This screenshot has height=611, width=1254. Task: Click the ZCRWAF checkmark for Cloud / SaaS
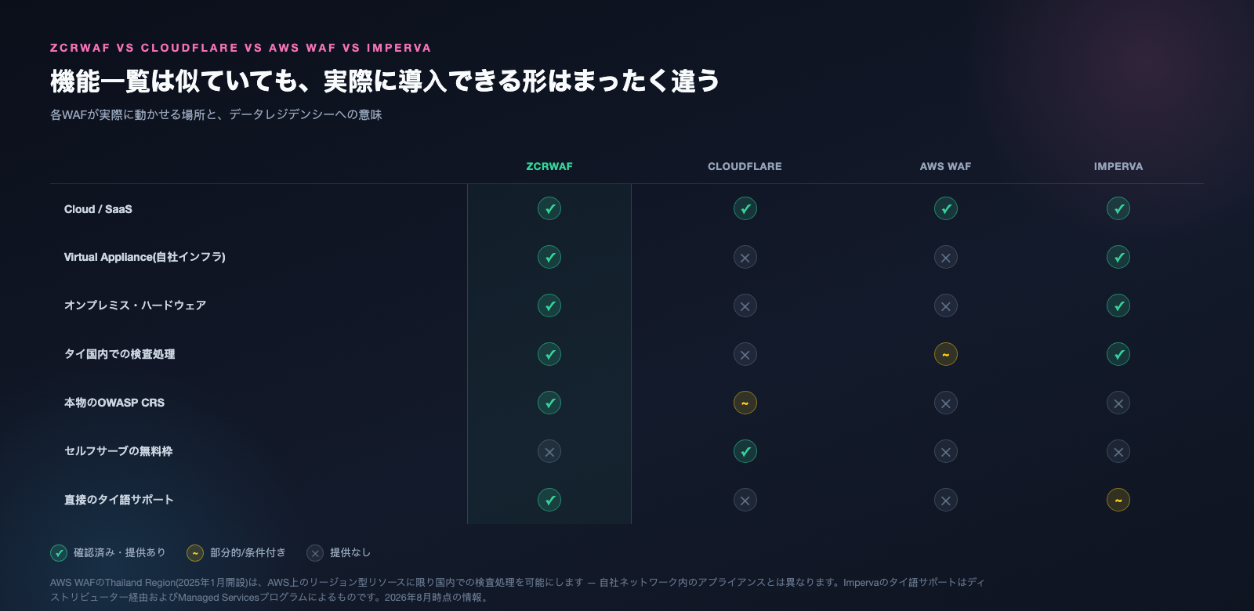point(549,209)
